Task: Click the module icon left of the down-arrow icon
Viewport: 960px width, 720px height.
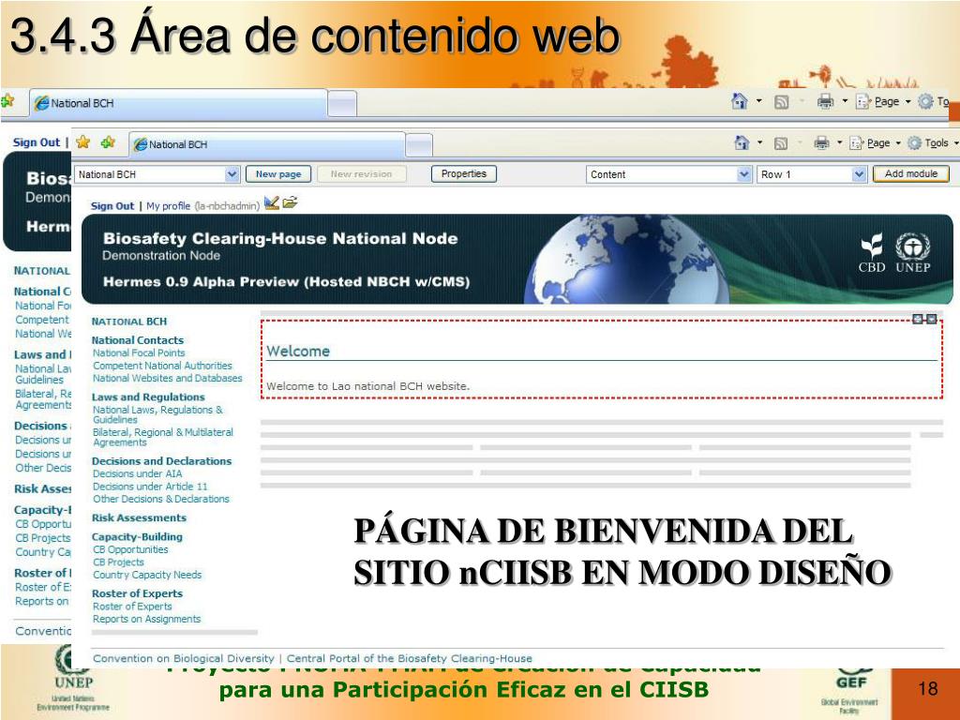Action: [917, 319]
